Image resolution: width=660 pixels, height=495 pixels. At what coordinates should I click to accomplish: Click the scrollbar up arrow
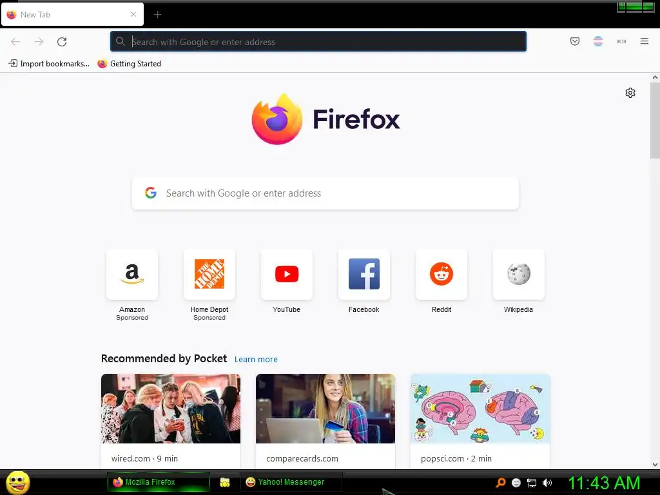tap(655, 77)
